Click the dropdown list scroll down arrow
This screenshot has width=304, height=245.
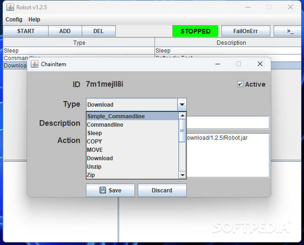pos(182,175)
